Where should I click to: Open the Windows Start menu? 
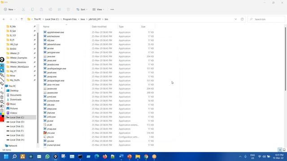point(6,157)
